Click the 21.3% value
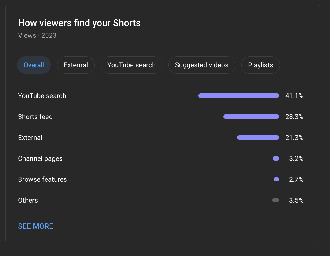330x256 pixels. [x=294, y=138]
